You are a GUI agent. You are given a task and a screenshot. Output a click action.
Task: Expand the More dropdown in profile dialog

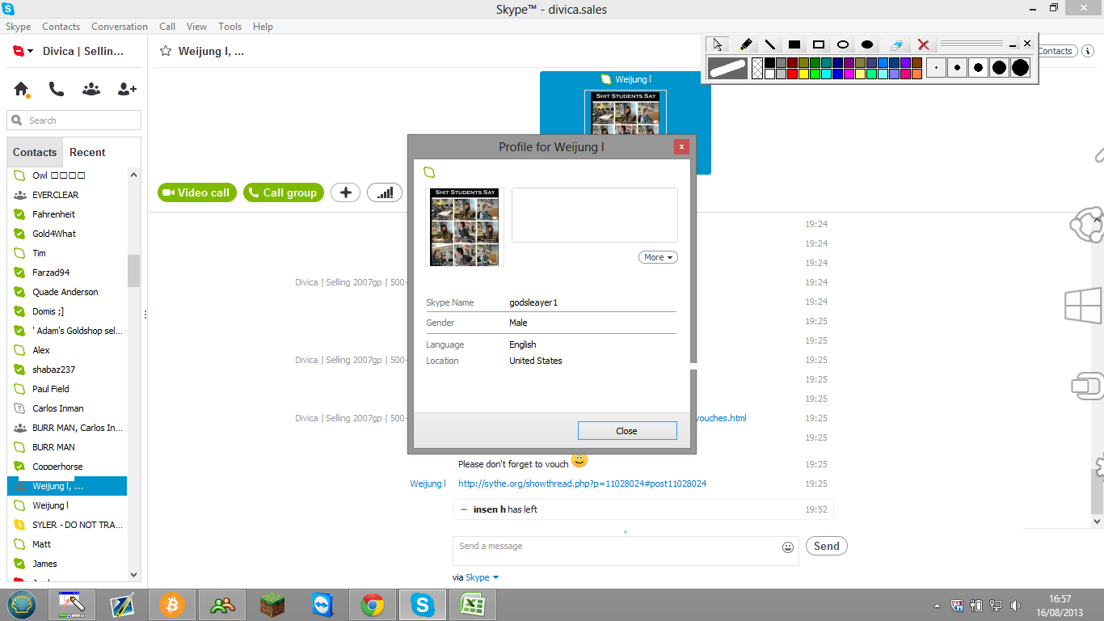[x=658, y=257]
